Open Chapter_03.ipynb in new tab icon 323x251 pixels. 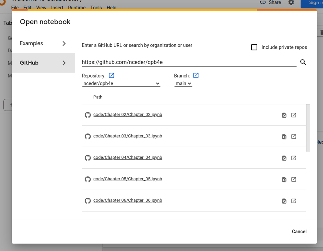[294, 137]
